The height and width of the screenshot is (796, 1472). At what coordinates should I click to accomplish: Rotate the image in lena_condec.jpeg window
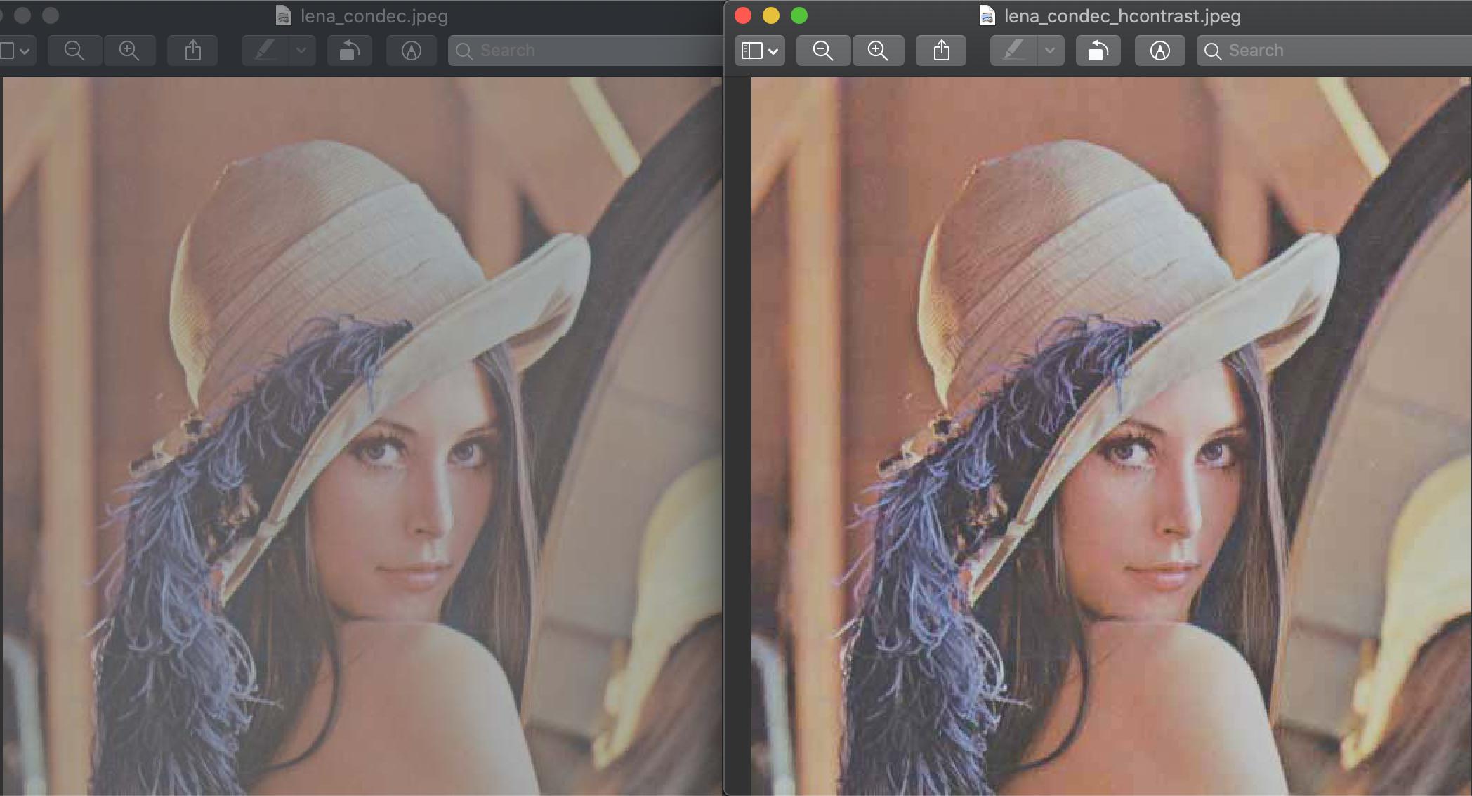[350, 51]
